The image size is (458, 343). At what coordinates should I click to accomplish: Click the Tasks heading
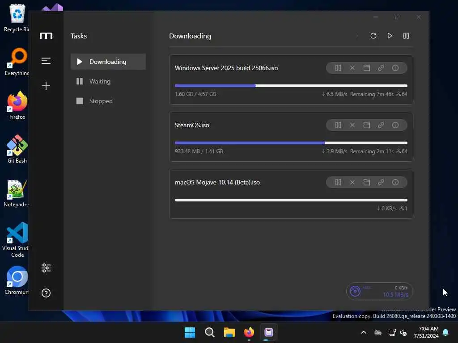pyautogui.click(x=79, y=36)
